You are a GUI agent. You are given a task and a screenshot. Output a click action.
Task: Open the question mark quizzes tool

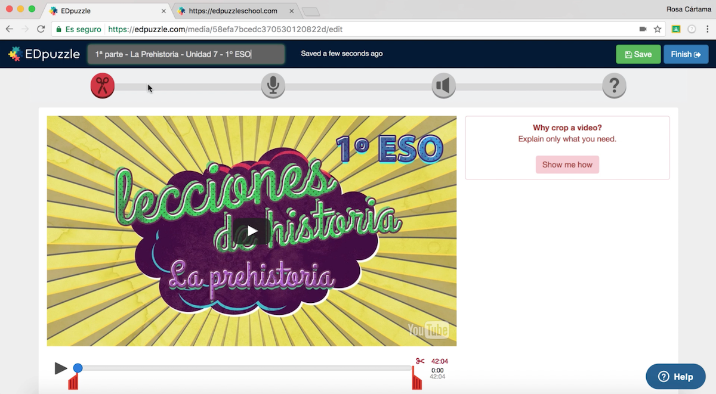click(x=614, y=86)
